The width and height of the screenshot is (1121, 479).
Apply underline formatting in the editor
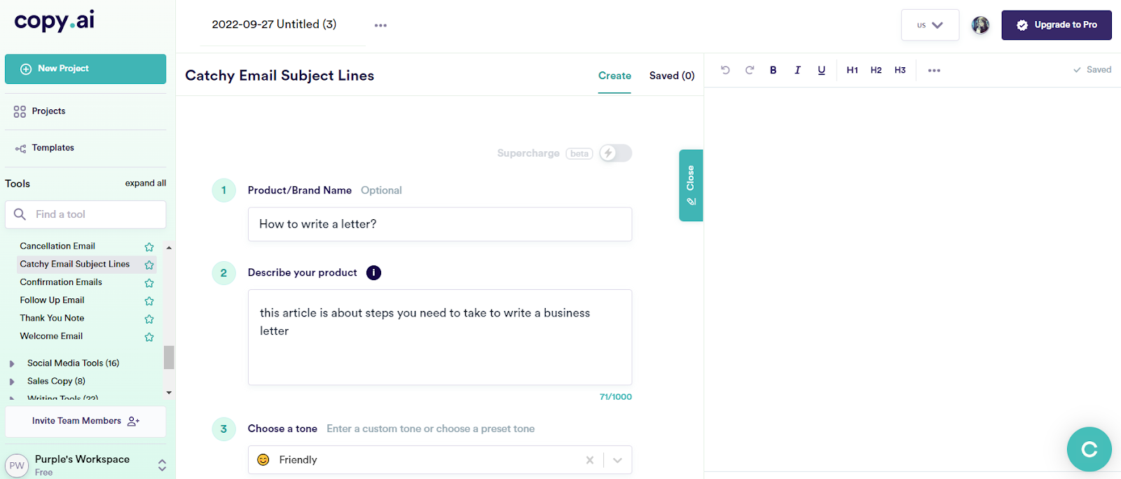click(x=821, y=70)
